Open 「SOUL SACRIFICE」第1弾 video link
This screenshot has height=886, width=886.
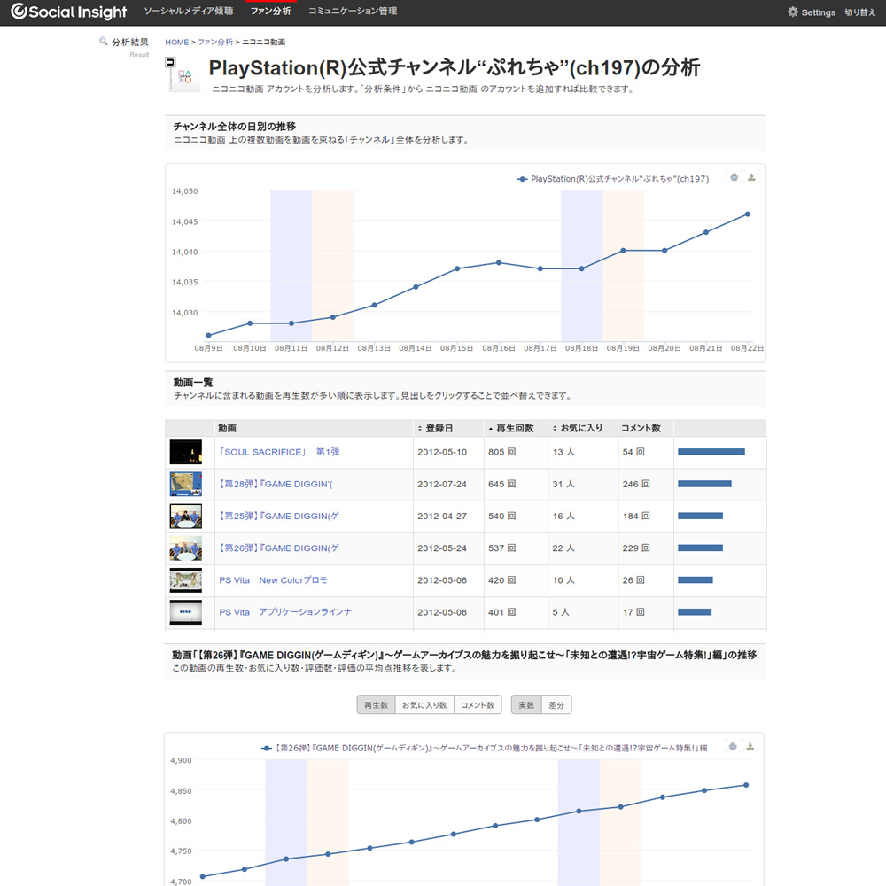pyautogui.click(x=279, y=452)
